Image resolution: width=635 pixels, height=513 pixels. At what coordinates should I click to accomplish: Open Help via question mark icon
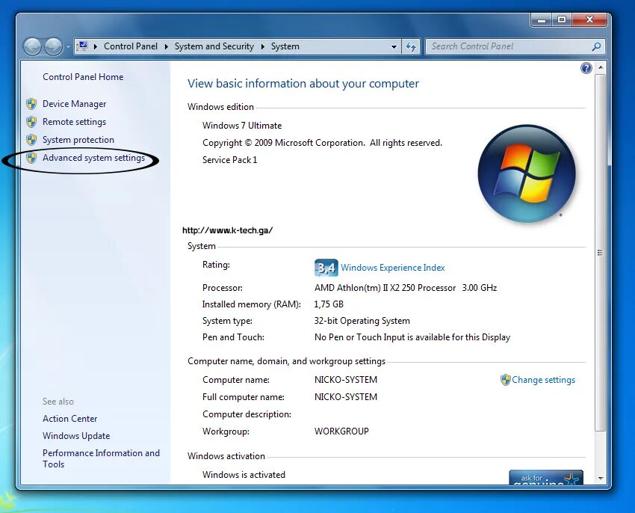click(x=586, y=68)
